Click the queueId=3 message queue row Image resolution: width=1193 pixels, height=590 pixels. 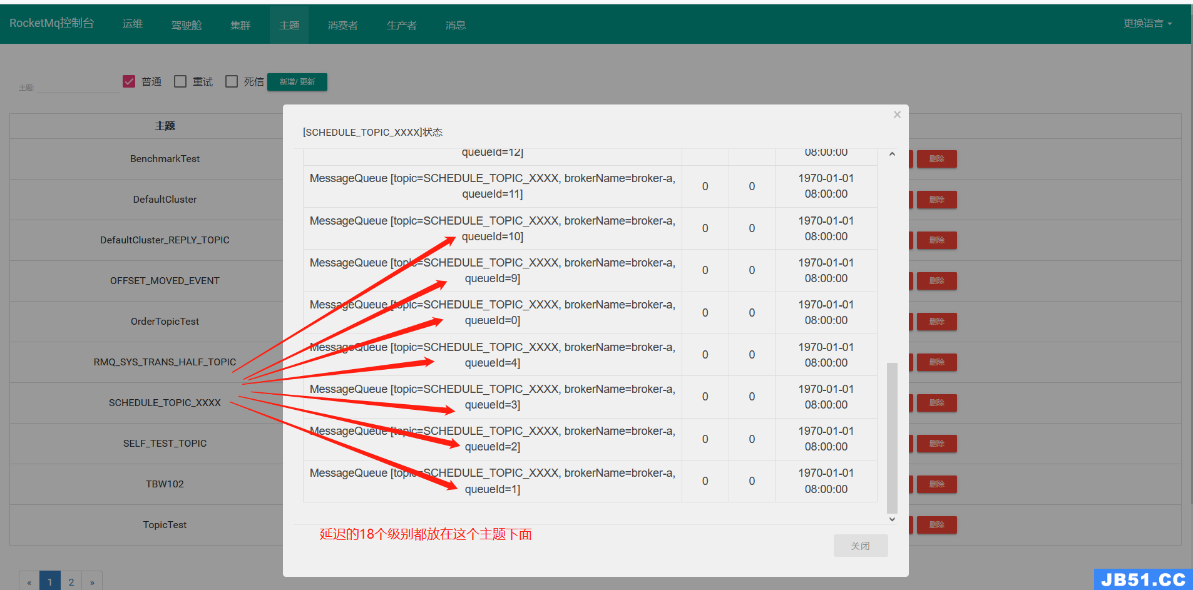coord(590,397)
